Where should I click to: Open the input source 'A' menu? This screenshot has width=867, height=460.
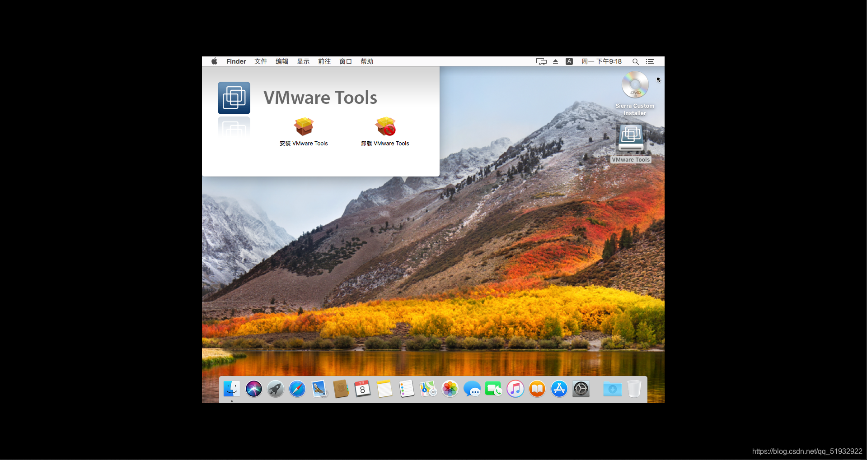click(x=569, y=61)
